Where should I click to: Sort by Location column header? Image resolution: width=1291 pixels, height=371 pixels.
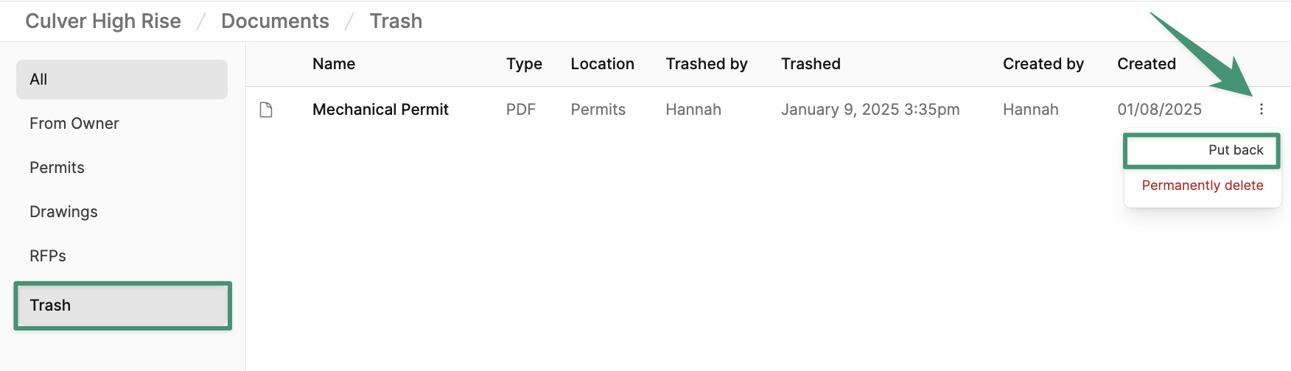coord(602,64)
